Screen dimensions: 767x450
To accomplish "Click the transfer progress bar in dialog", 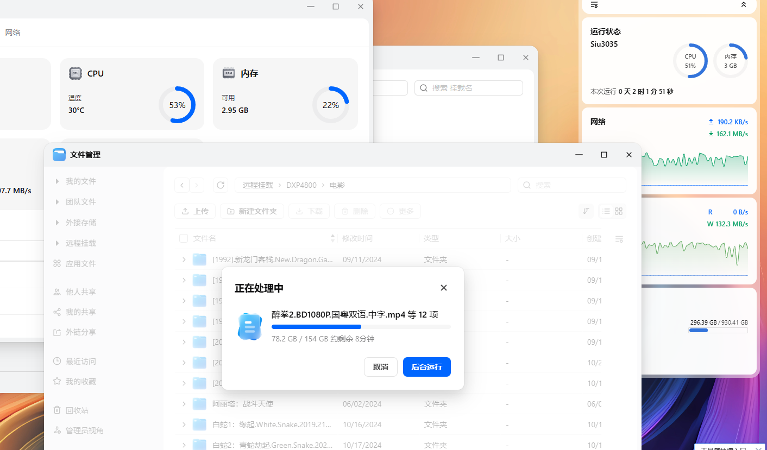I will pos(361,327).
